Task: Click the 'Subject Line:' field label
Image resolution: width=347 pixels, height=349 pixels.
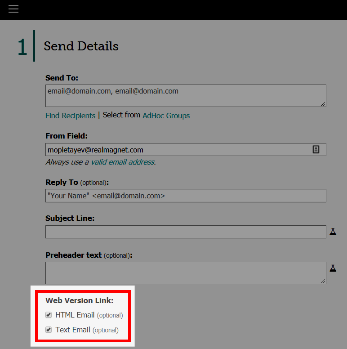Action: 70,218
